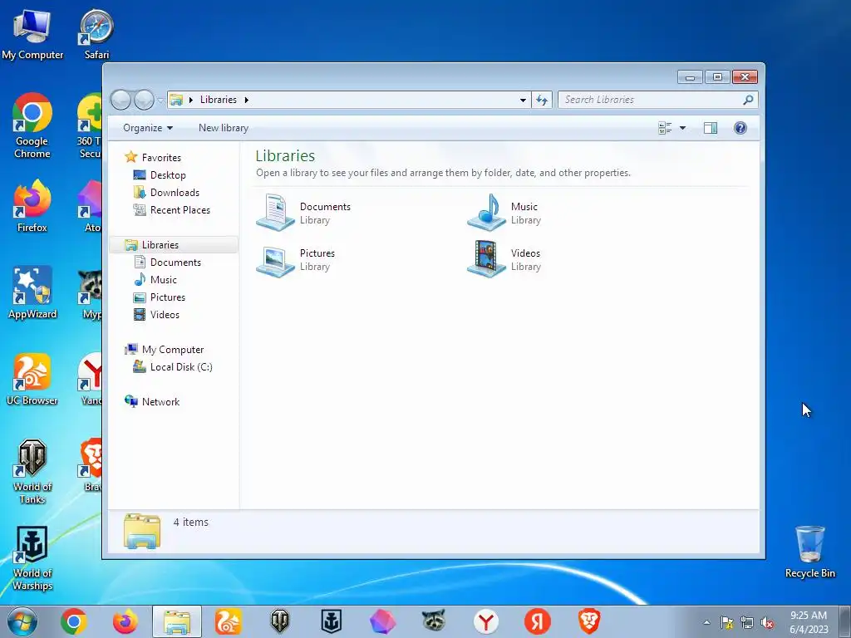The width and height of the screenshot is (851, 638).
Task: Click the Show desktop button at taskbar end
Action: [x=845, y=621]
